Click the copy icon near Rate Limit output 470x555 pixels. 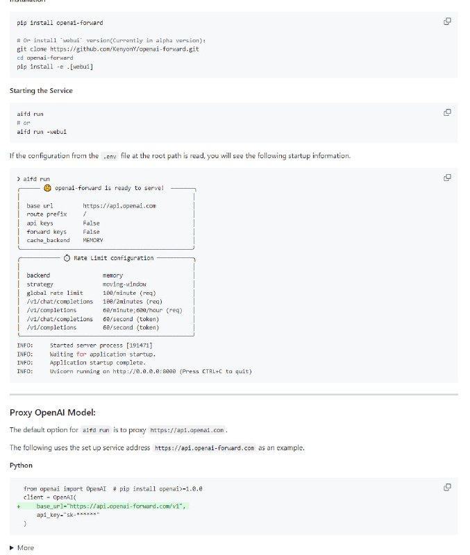click(446, 176)
